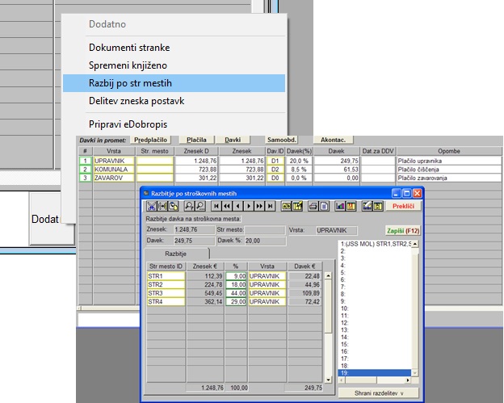
Task: Click Opombe column header
Action: pos(449,151)
